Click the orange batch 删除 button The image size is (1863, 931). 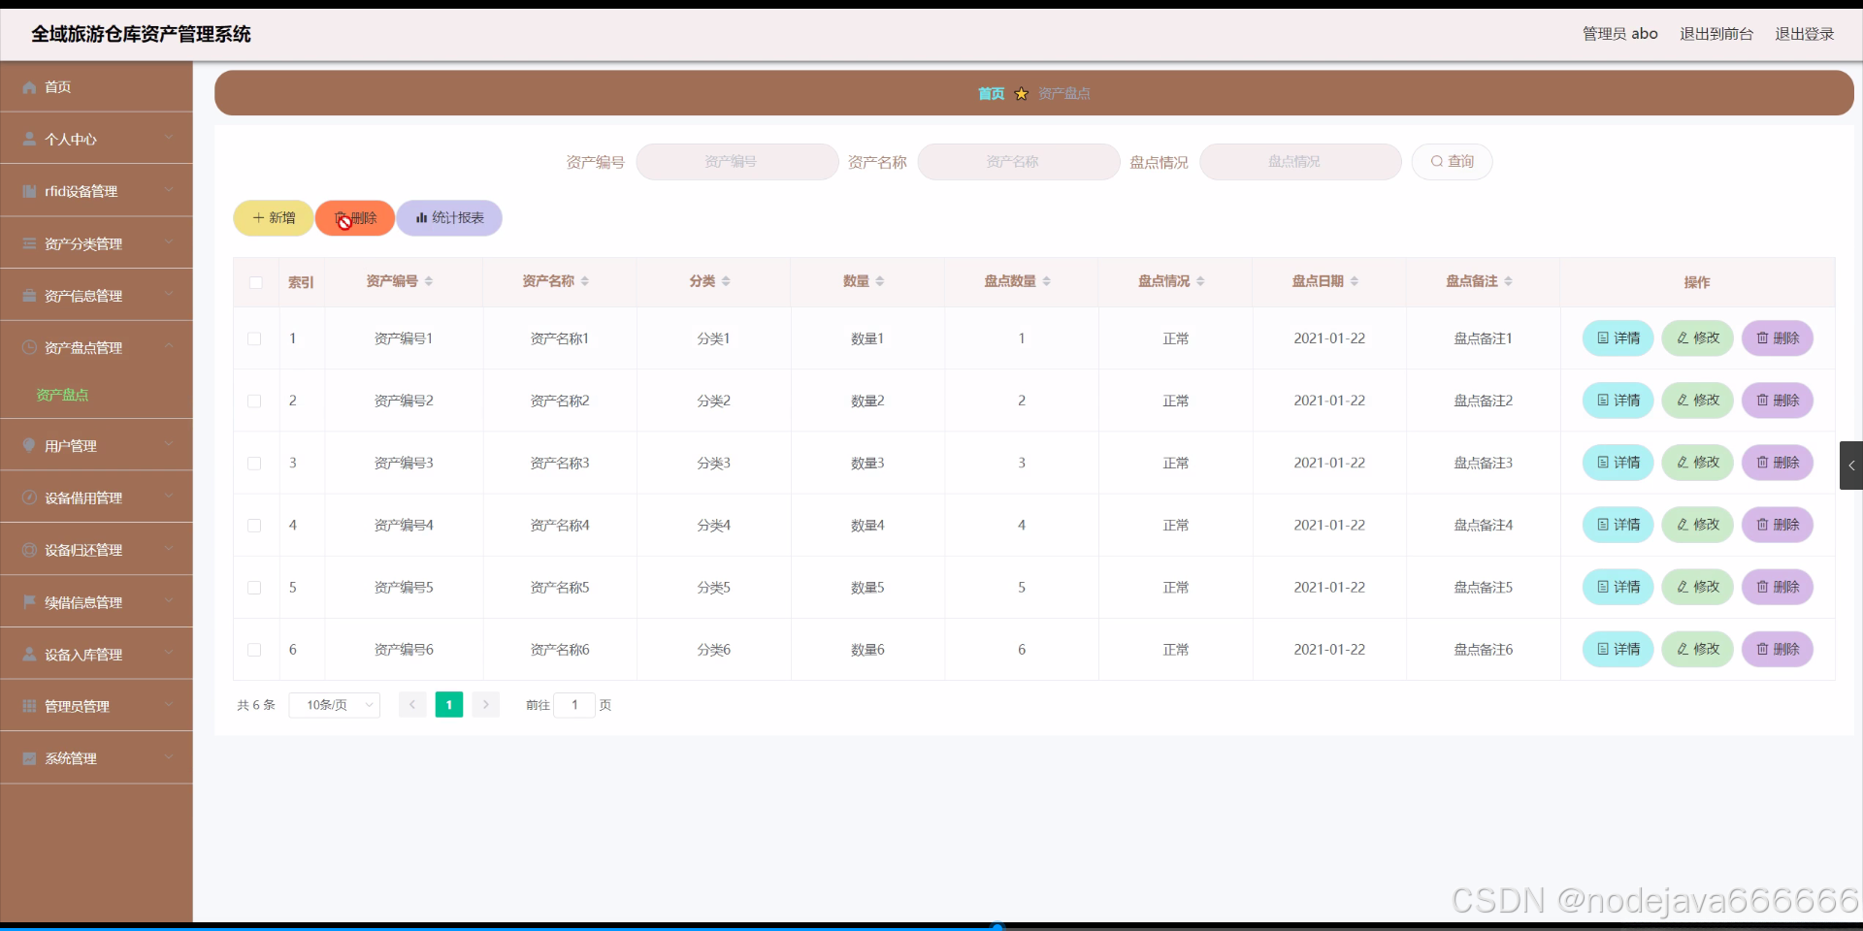[x=355, y=218]
